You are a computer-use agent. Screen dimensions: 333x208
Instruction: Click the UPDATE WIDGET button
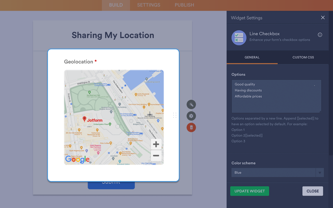pos(249,191)
